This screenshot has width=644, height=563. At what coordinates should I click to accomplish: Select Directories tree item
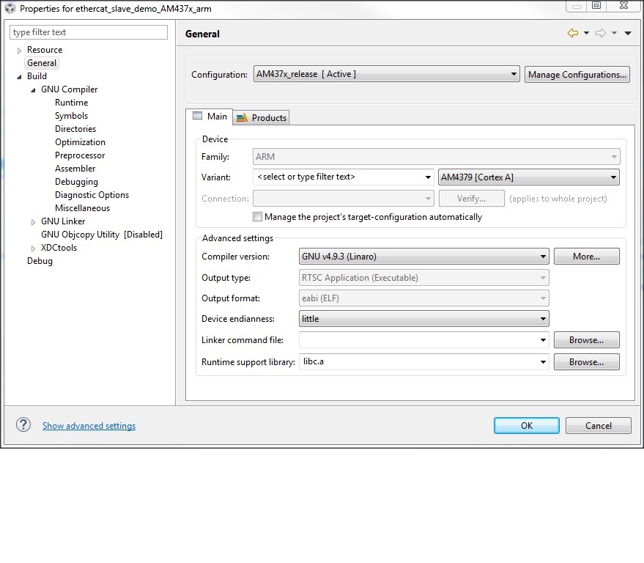click(x=75, y=128)
